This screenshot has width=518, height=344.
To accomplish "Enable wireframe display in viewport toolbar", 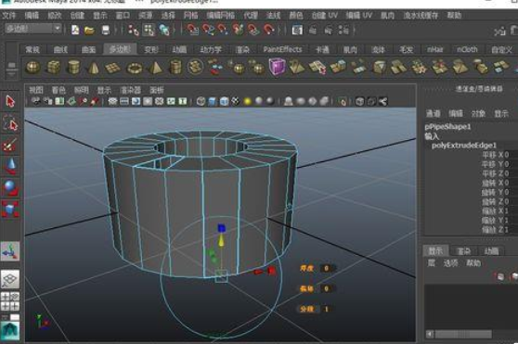I will (x=201, y=101).
